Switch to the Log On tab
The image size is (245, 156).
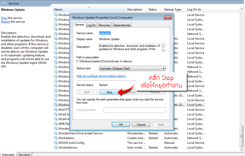pyautogui.click(x=91, y=25)
